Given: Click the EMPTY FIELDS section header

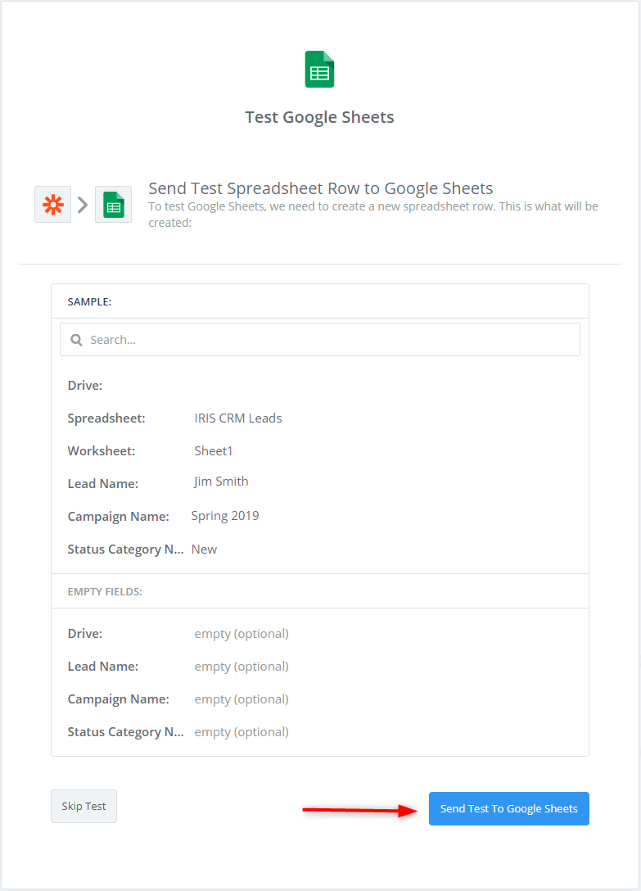Looking at the screenshot, I should click(x=105, y=591).
